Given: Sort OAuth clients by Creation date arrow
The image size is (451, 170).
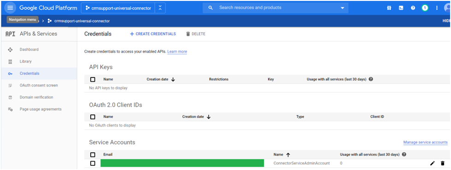Looking at the screenshot, I should tap(209, 117).
